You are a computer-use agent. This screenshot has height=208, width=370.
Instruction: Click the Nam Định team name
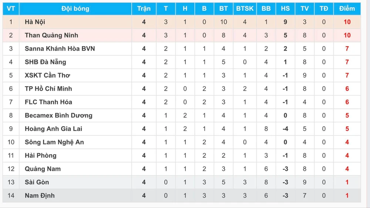40,195
